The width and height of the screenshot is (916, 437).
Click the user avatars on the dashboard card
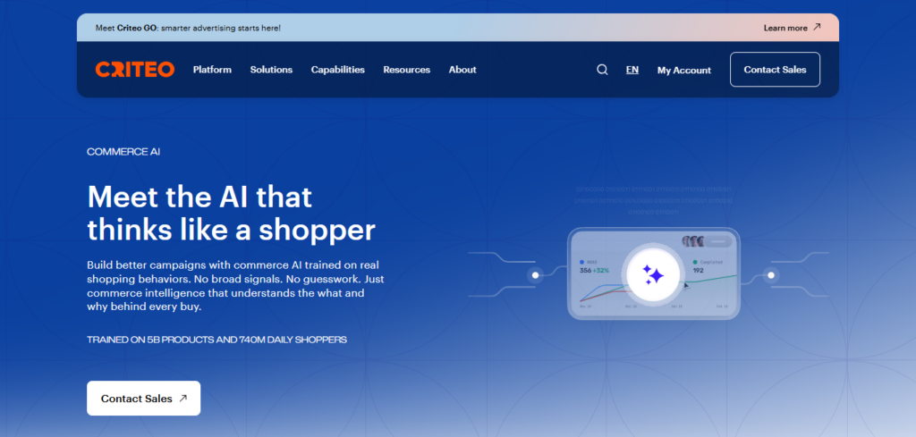coord(693,241)
